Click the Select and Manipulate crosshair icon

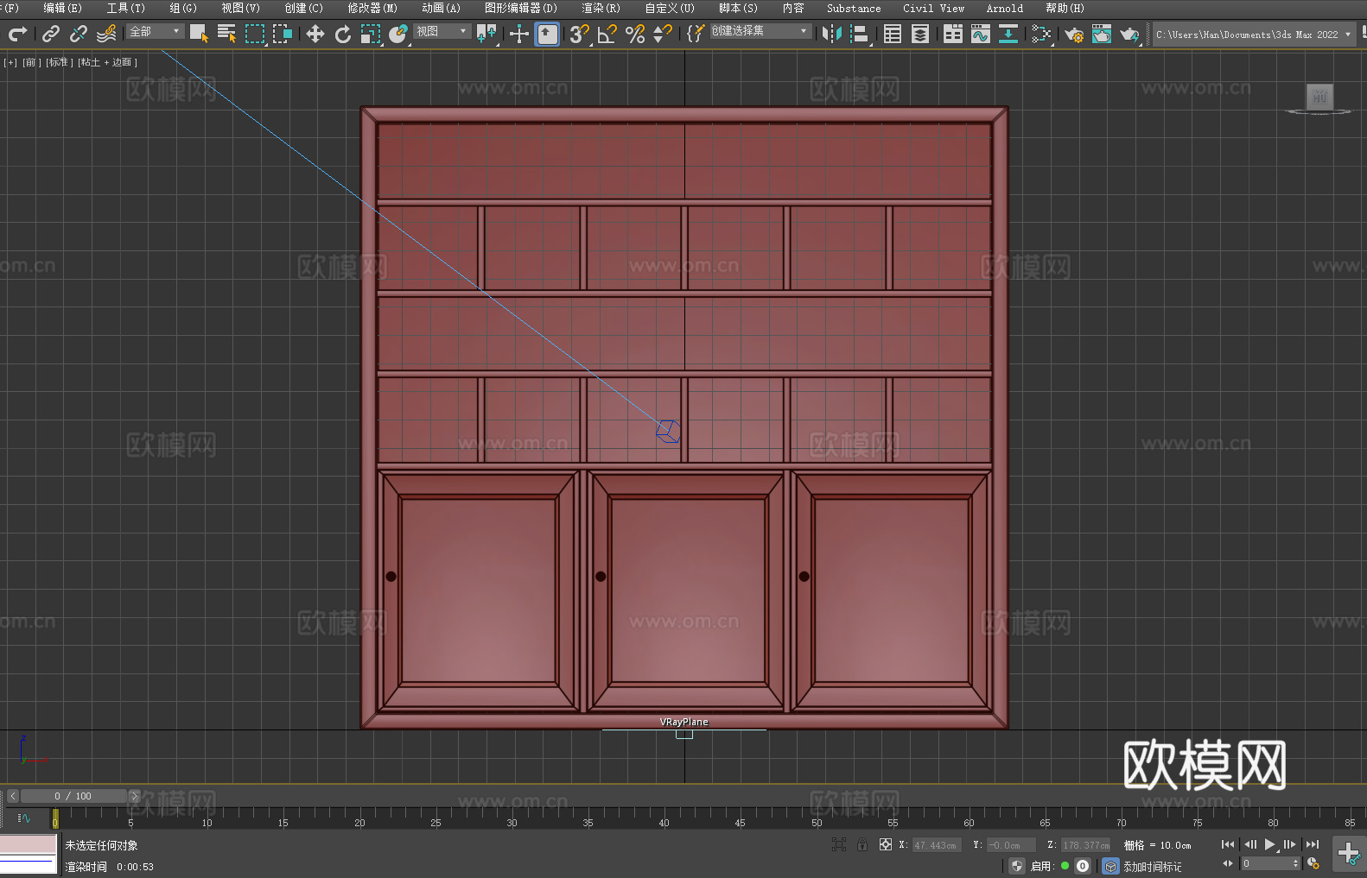click(x=519, y=34)
